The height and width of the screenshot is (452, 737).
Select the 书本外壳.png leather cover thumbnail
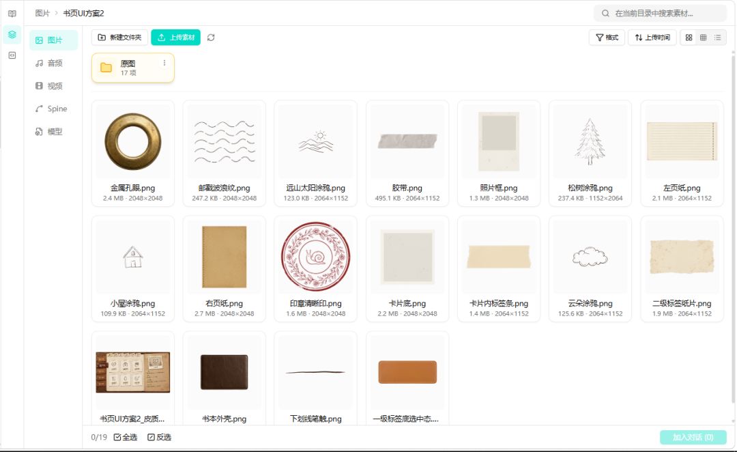[x=225, y=372]
